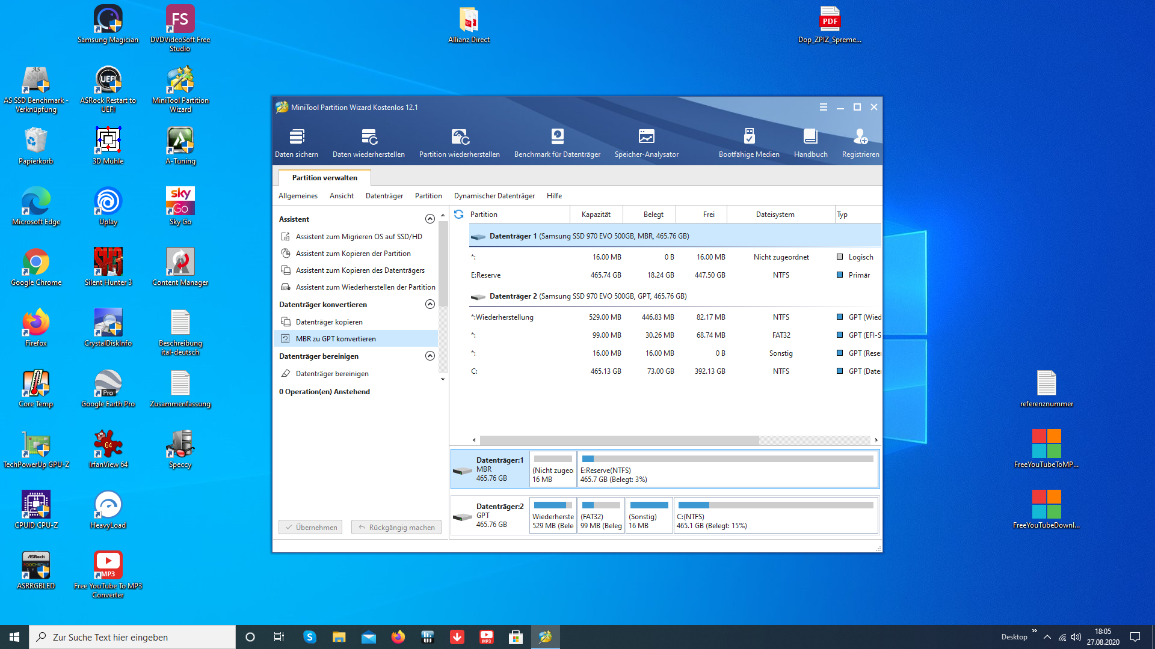Open Core Temp desktop icon
1155x649 pixels.
point(36,389)
